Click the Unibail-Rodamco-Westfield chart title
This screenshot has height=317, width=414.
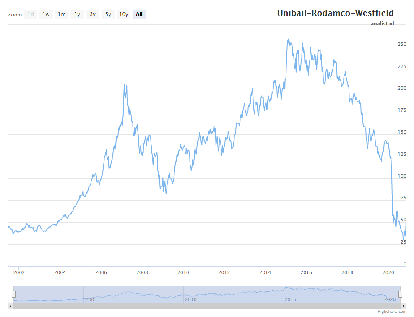(335, 13)
